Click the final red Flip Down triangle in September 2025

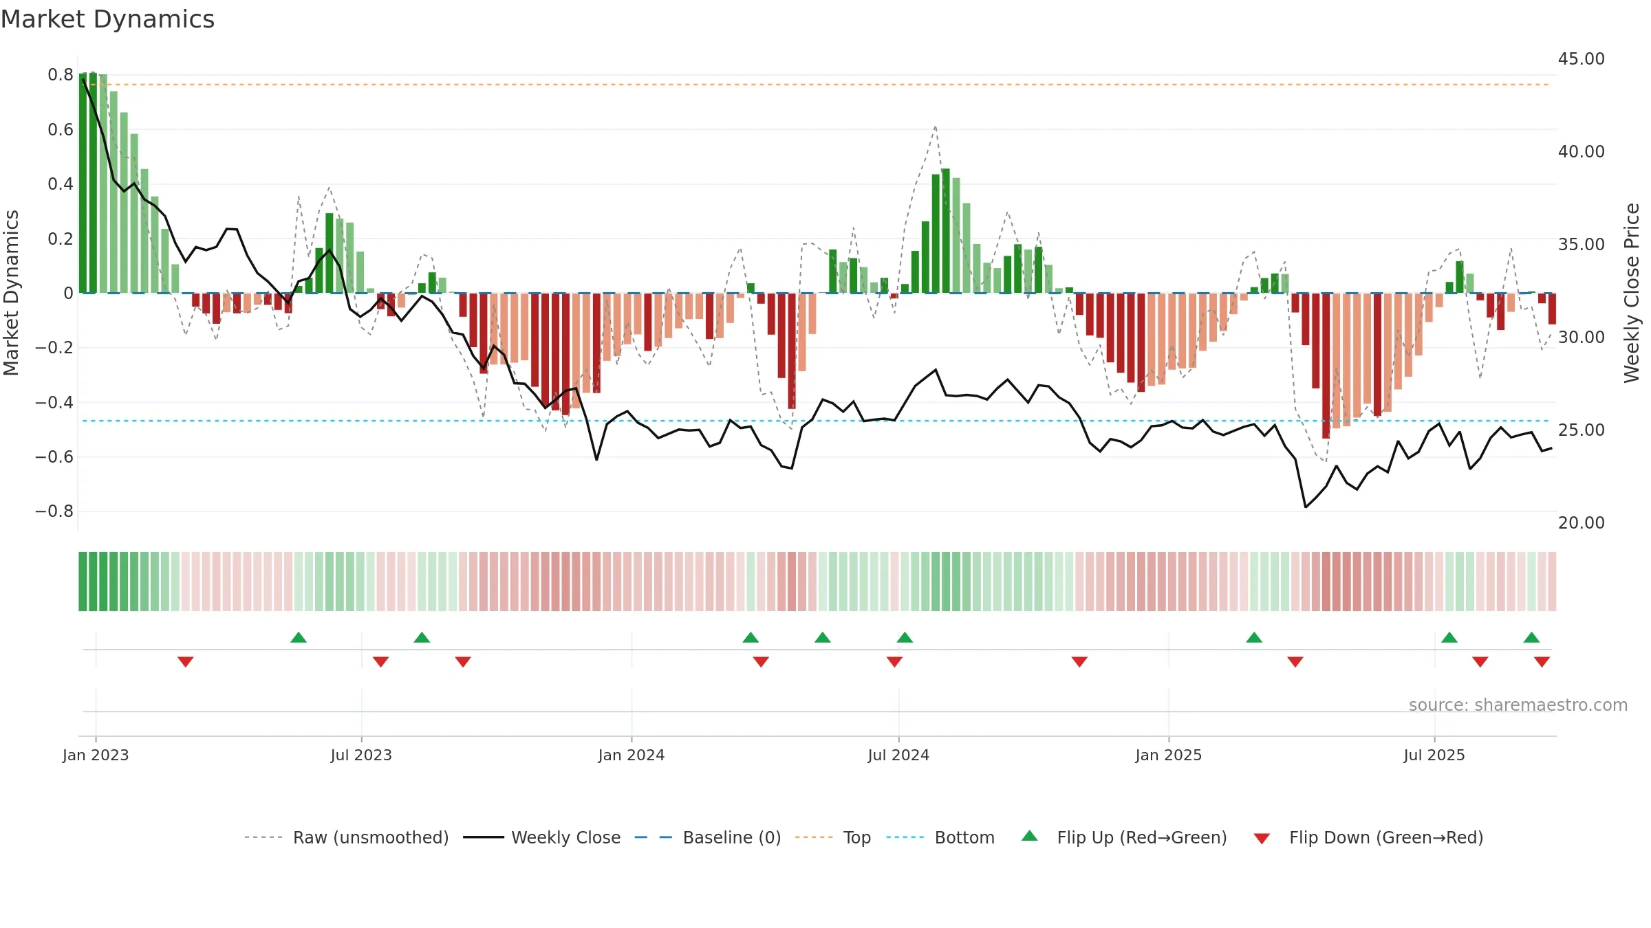1542,662
